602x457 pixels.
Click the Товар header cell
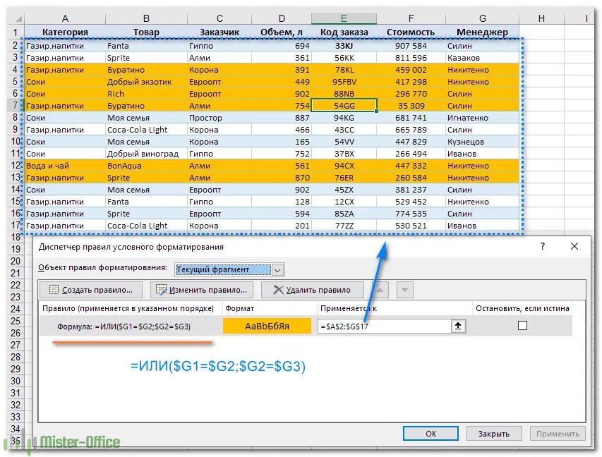click(146, 32)
